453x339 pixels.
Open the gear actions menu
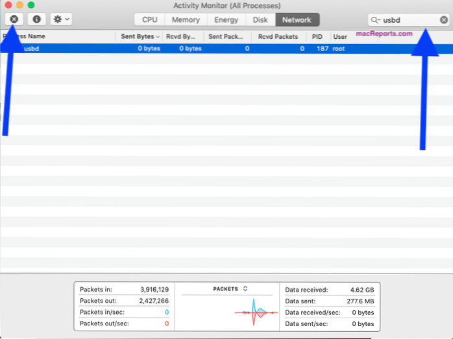(x=60, y=19)
